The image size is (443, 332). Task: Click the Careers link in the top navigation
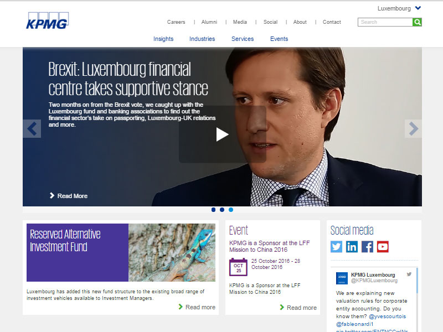(x=176, y=22)
